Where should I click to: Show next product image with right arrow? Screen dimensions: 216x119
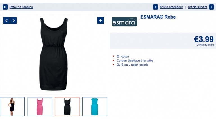pos(13,20)
